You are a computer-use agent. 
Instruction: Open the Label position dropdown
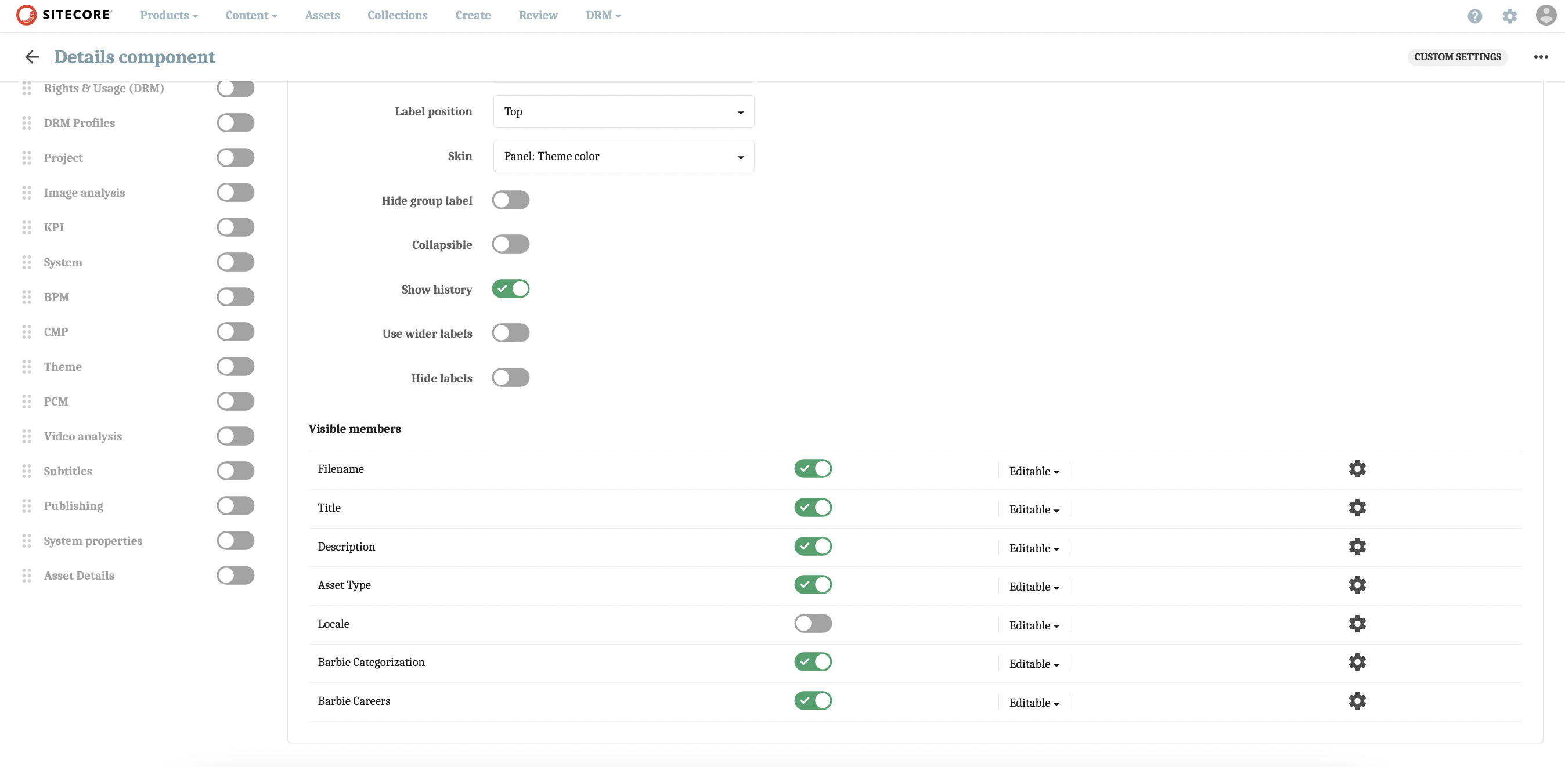pyautogui.click(x=623, y=111)
